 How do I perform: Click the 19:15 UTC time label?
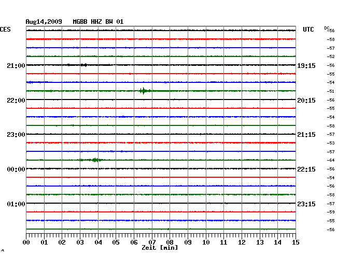coord(306,66)
